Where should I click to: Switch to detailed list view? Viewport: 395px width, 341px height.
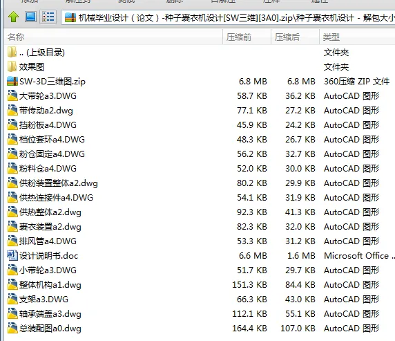[48, 17]
